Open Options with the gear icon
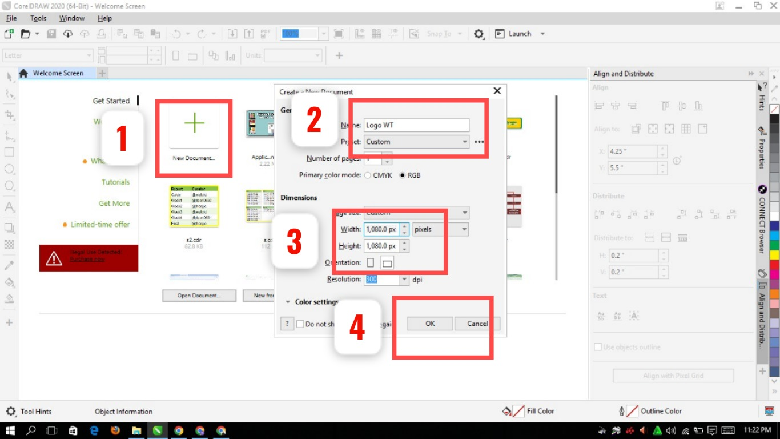Viewport: 780px width, 439px height. (x=479, y=34)
